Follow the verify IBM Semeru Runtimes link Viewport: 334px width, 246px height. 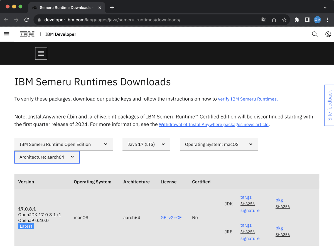click(x=248, y=99)
